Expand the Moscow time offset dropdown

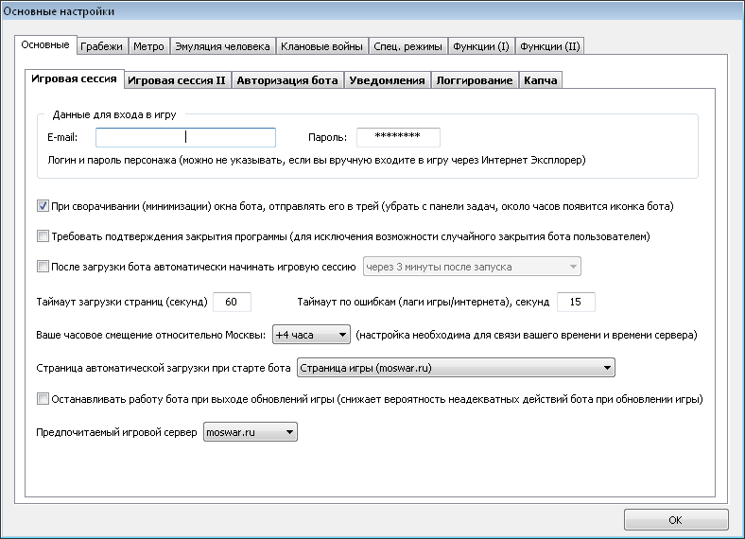click(311, 335)
